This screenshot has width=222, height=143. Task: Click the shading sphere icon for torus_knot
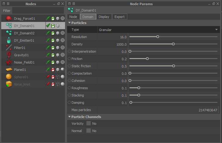pos(63,84)
